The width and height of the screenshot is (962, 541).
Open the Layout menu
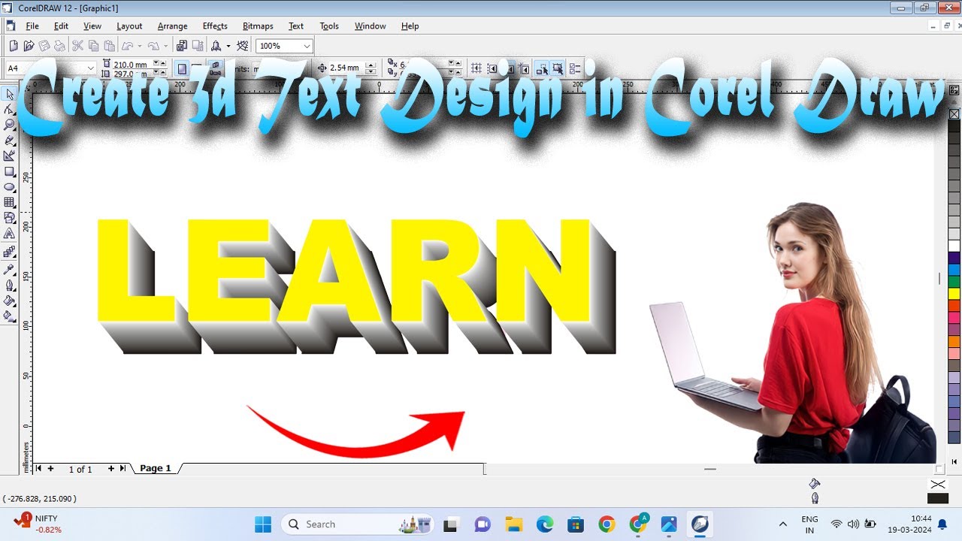click(x=129, y=26)
